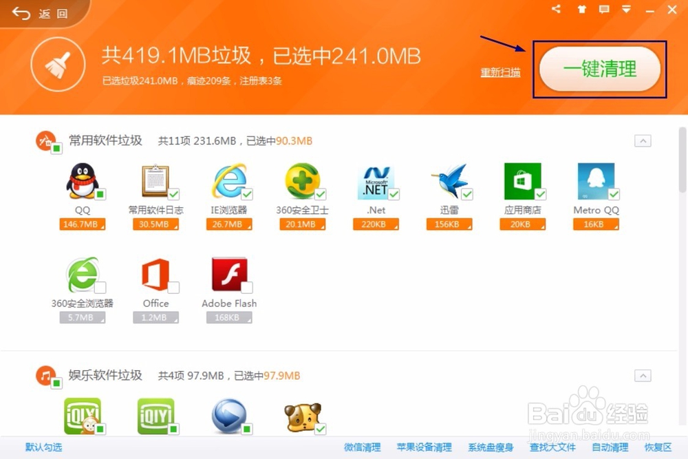The width and height of the screenshot is (688, 459).
Task: Select the Metro QQ cleanup icon
Action: pos(596,181)
